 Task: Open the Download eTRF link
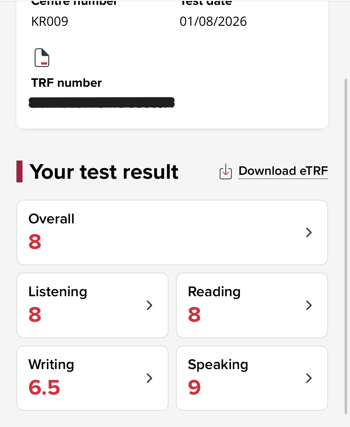[283, 171]
